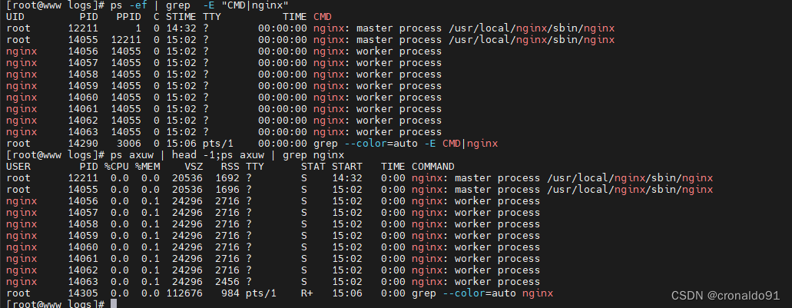Click PID 14290 of the grep process
This screenshot has height=308, width=792.
click(83, 143)
